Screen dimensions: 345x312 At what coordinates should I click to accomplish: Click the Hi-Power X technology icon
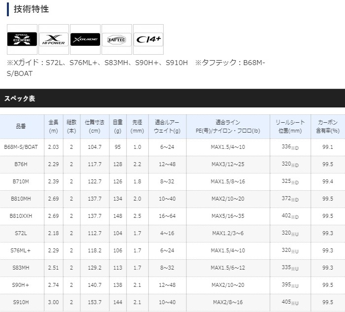tap(53, 39)
